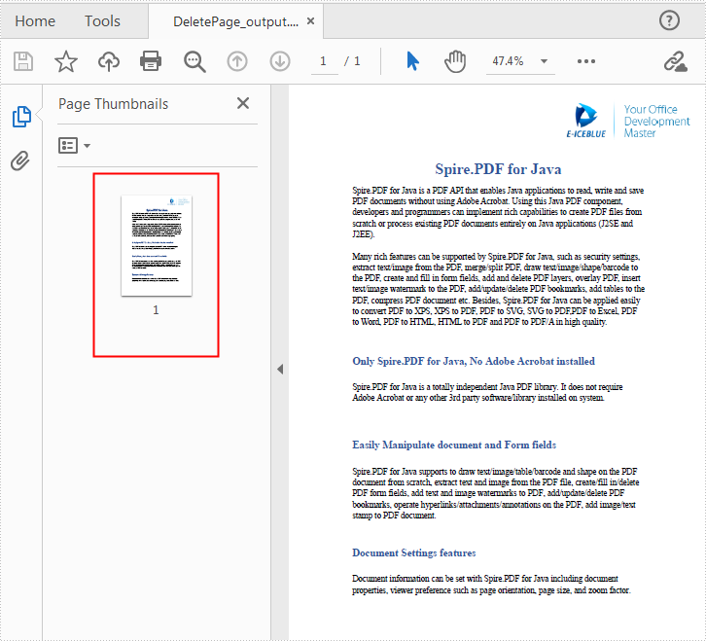
Task: Open the zoom level dropdown arrow
Action: click(x=544, y=61)
